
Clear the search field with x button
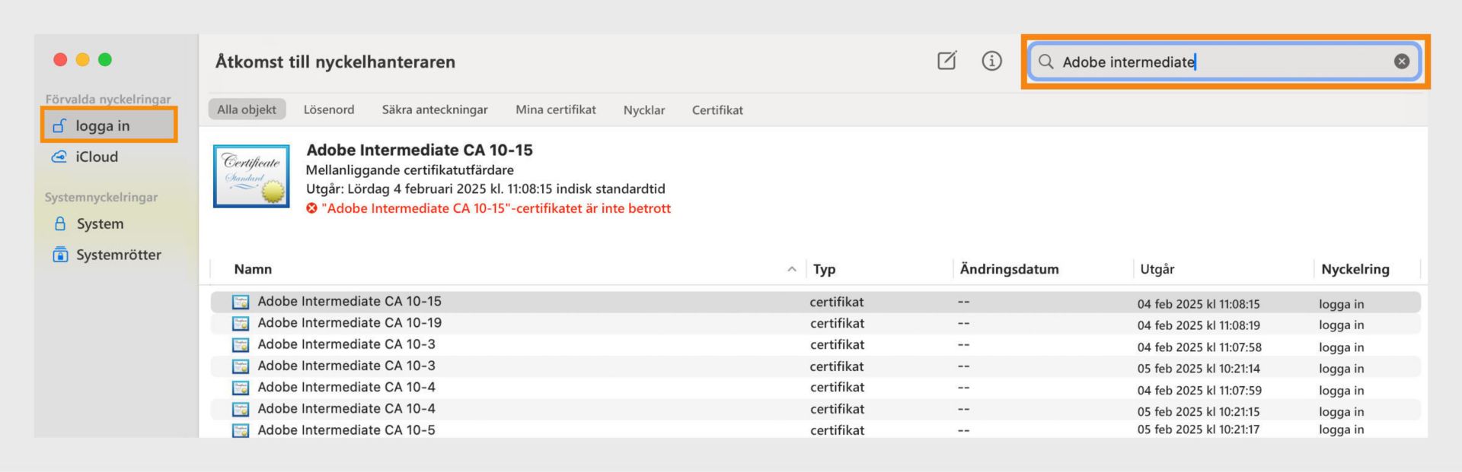click(x=1401, y=62)
